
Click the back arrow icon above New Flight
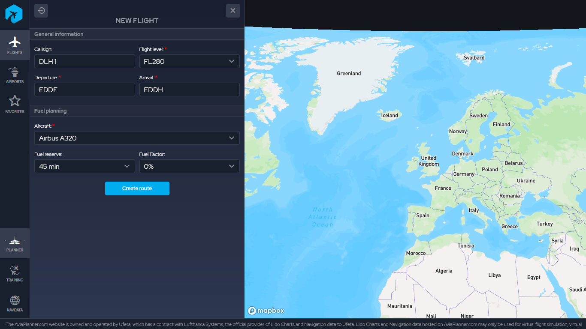(41, 11)
